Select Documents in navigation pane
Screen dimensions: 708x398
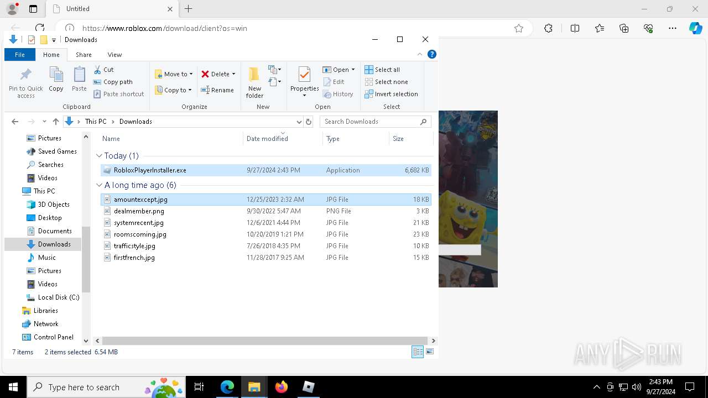coord(50,231)
